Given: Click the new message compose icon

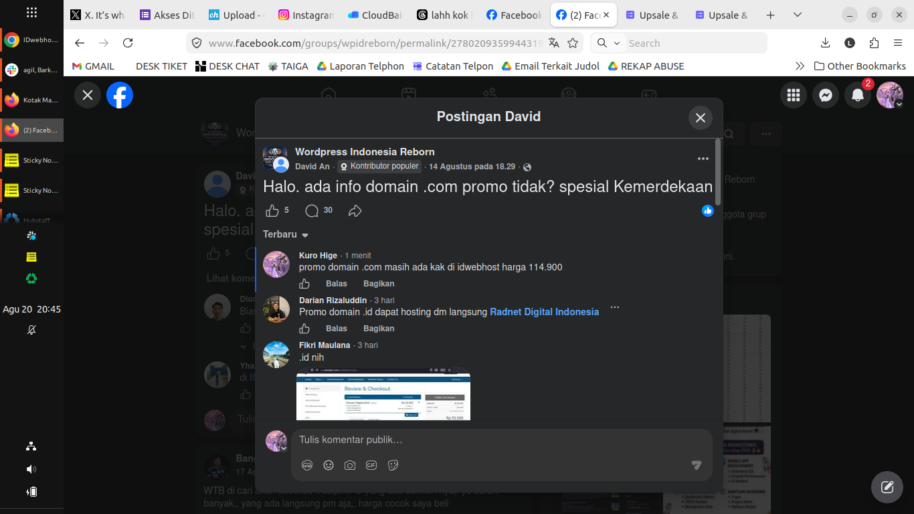Looking at the screenshot, I should pyautogui.click(x=887, y=487).
